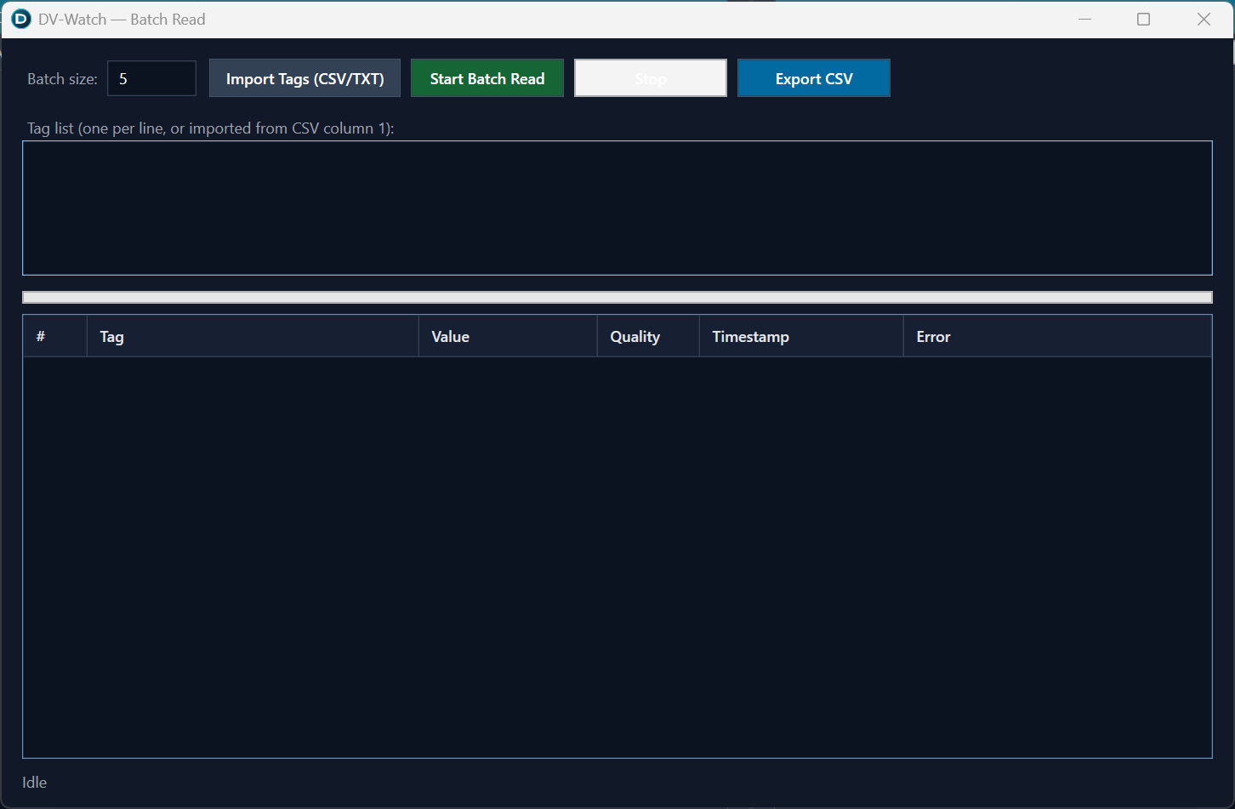Start the batch read
Image resolution: width=1235 pixels, height=809 pixels.
[487, 78]
